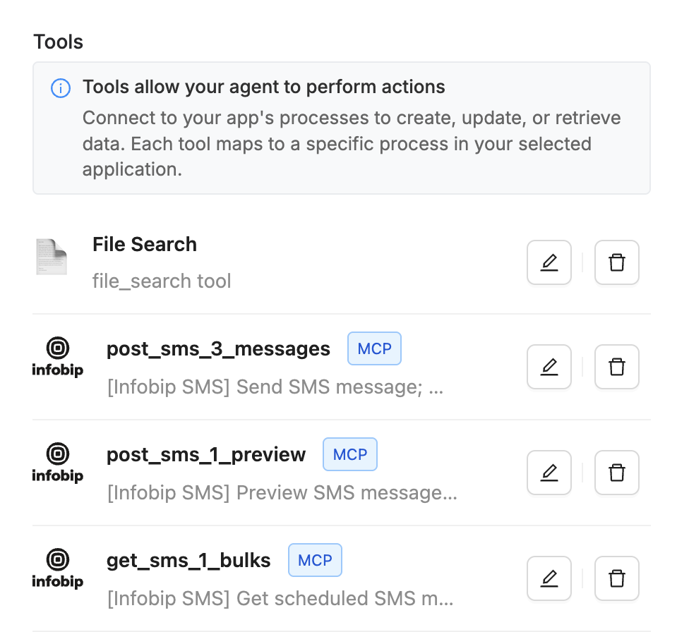The image size is (689, 632).
Task: Click the truncated Infobip SMS description text
Action: pos(274,387)
